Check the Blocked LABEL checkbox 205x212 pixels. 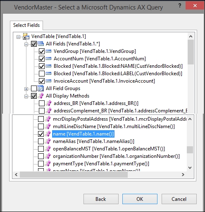(x=42, y=74)
